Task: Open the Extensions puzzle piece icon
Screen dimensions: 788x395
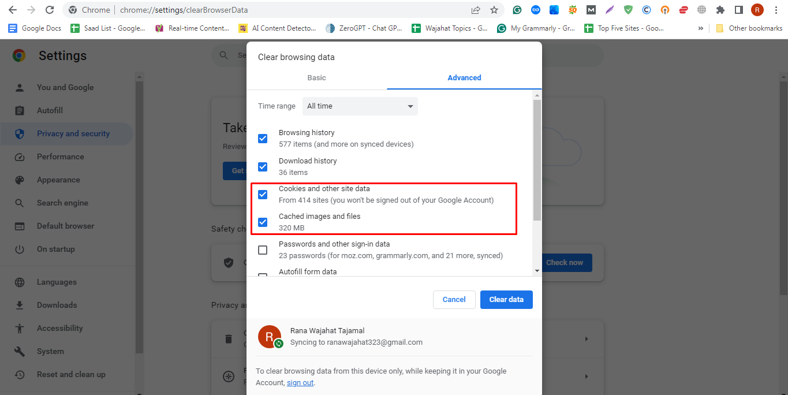Action: tap(720, 10)
